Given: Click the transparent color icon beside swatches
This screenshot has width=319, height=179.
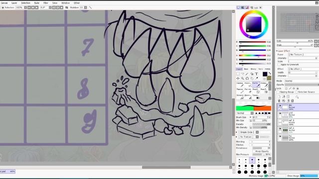Looking at the screenshot, I should pyautogui.click(x=264, y=79).
